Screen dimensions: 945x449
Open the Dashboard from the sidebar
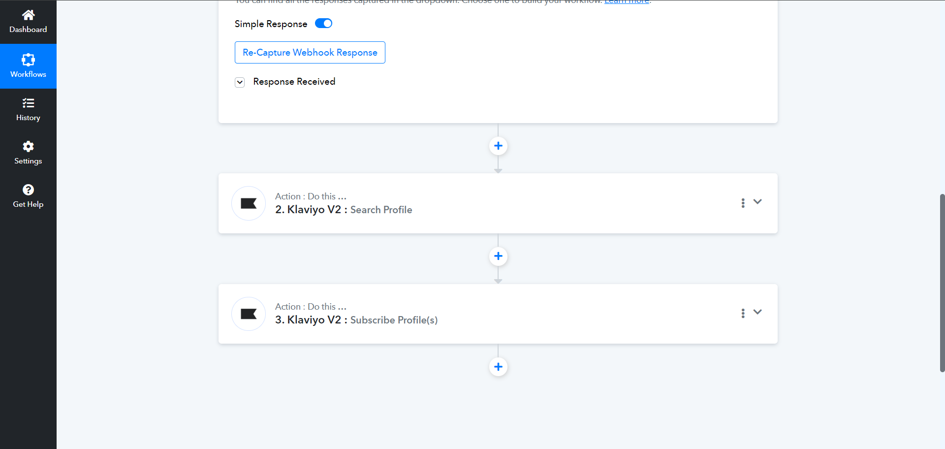[28, 22]
